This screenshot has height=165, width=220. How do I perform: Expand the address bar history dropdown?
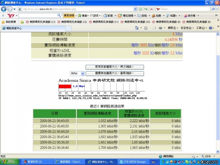(x=135, y=9)
